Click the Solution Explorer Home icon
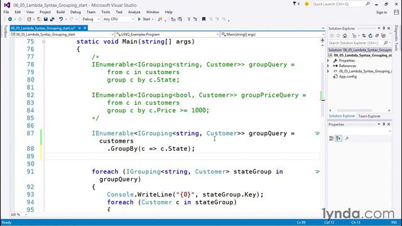This screenshot has height=226, width=402. (x=345, y=36)
